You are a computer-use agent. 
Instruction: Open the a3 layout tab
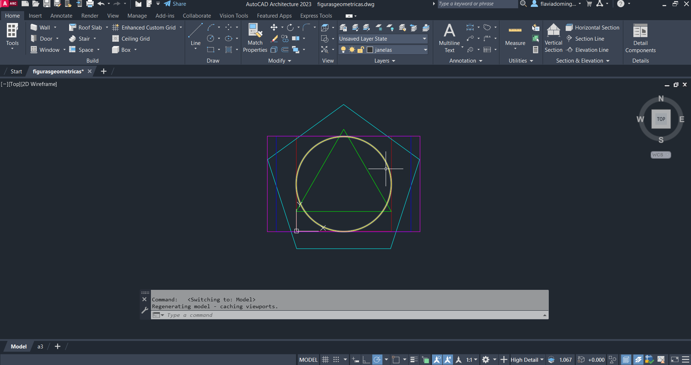(x=40, y=347)
